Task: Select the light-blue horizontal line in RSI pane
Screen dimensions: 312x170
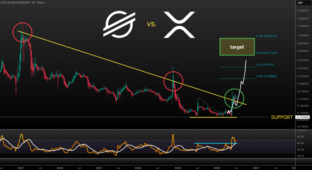Action: [x=216, y=143]
